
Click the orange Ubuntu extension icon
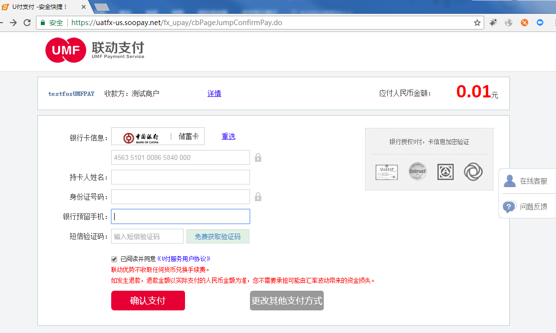click(523, 22)
